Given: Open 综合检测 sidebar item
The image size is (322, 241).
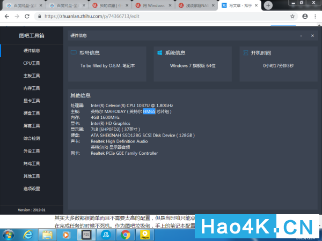Looking at the screenshot, I should (32, 138).
